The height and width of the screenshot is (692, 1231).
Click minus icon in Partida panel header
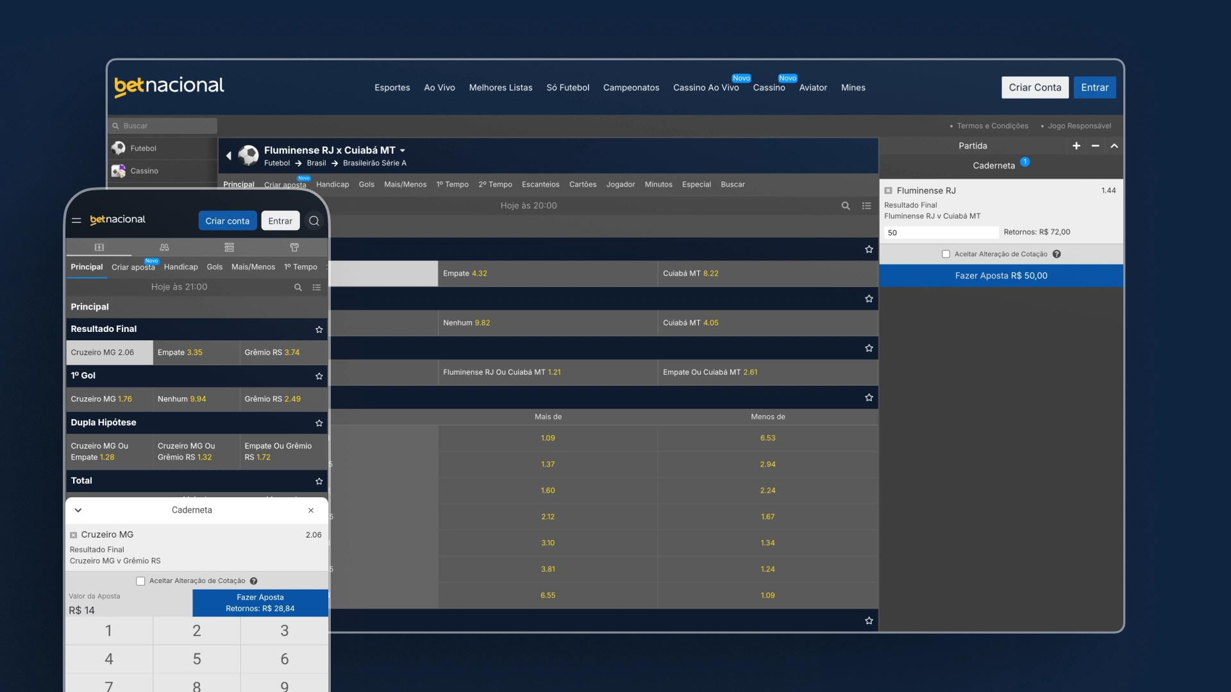pyautogui.click(x=1096, y=146)
